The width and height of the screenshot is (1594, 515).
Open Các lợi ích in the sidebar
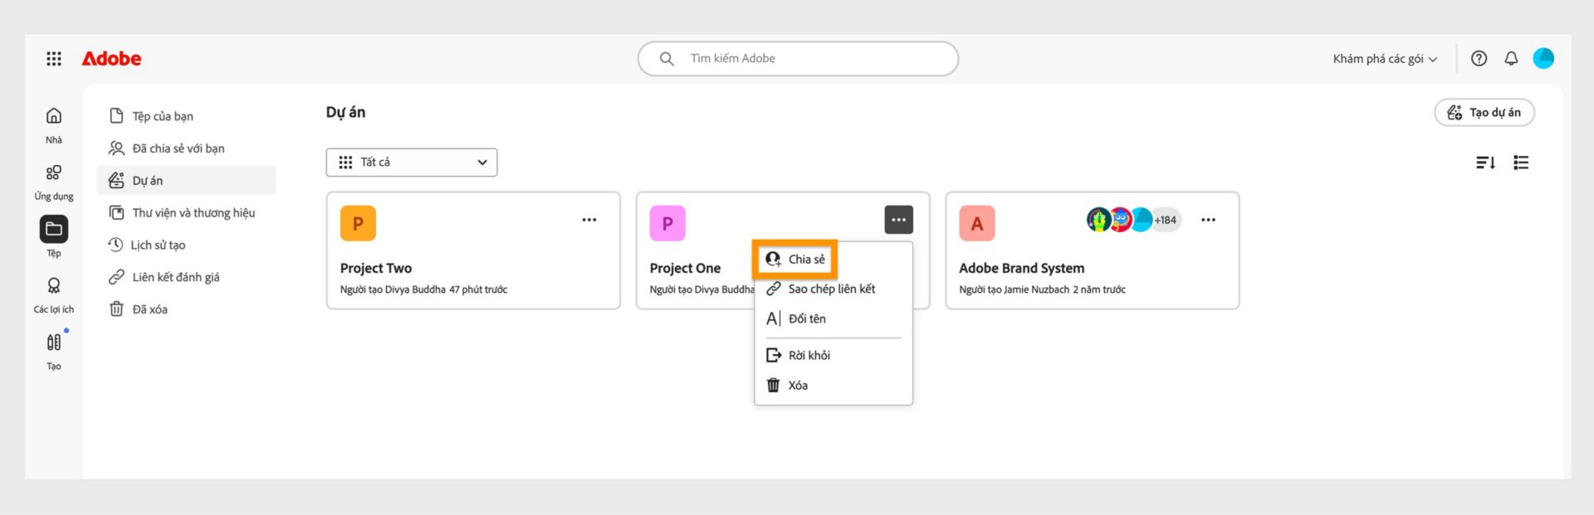tap(54, 295)
